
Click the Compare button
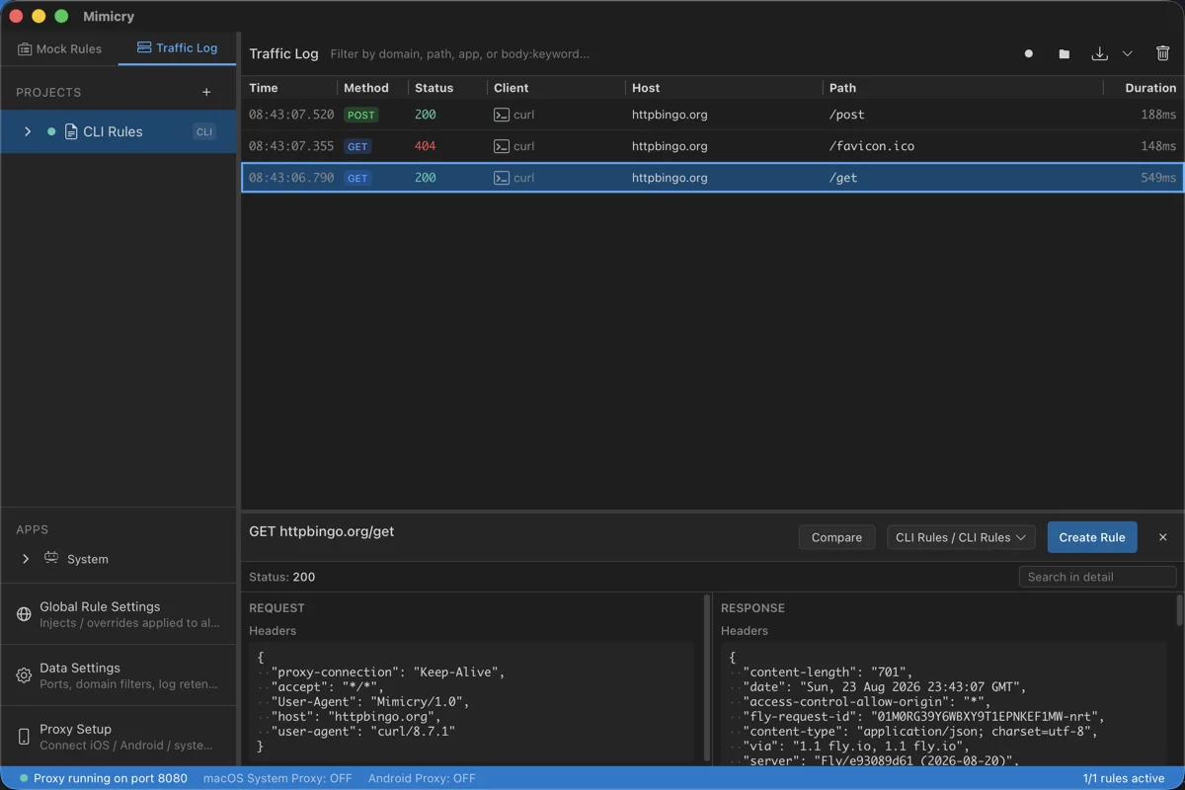836,537
